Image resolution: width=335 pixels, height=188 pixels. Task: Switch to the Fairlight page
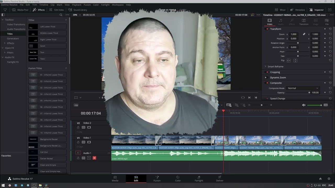(199, 179)
